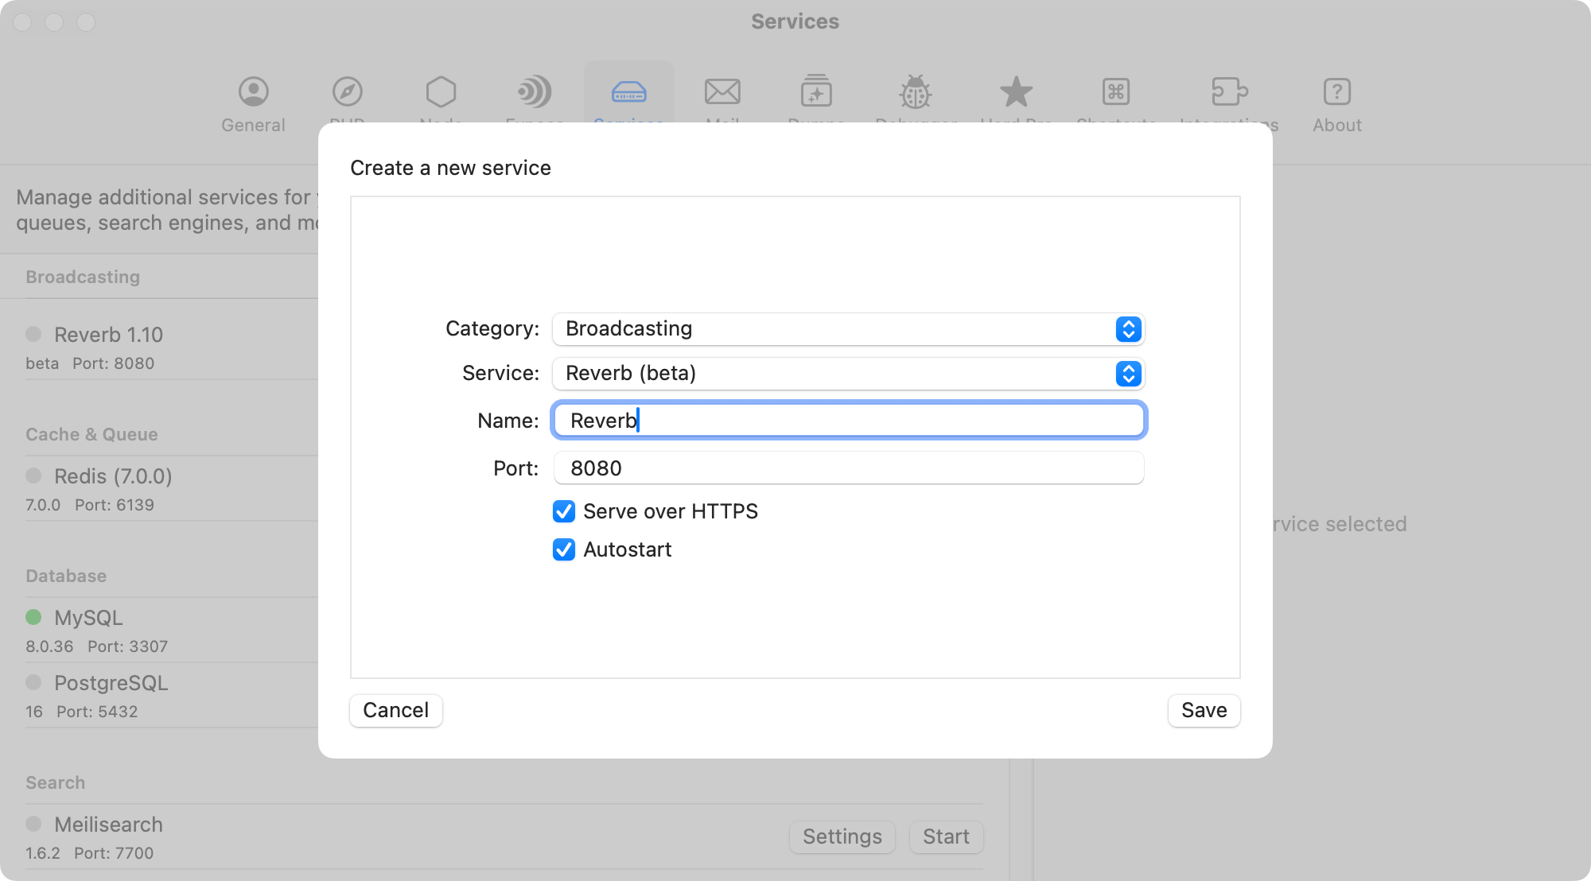
Task: Cancel the new service dialog
Action: 395,710
